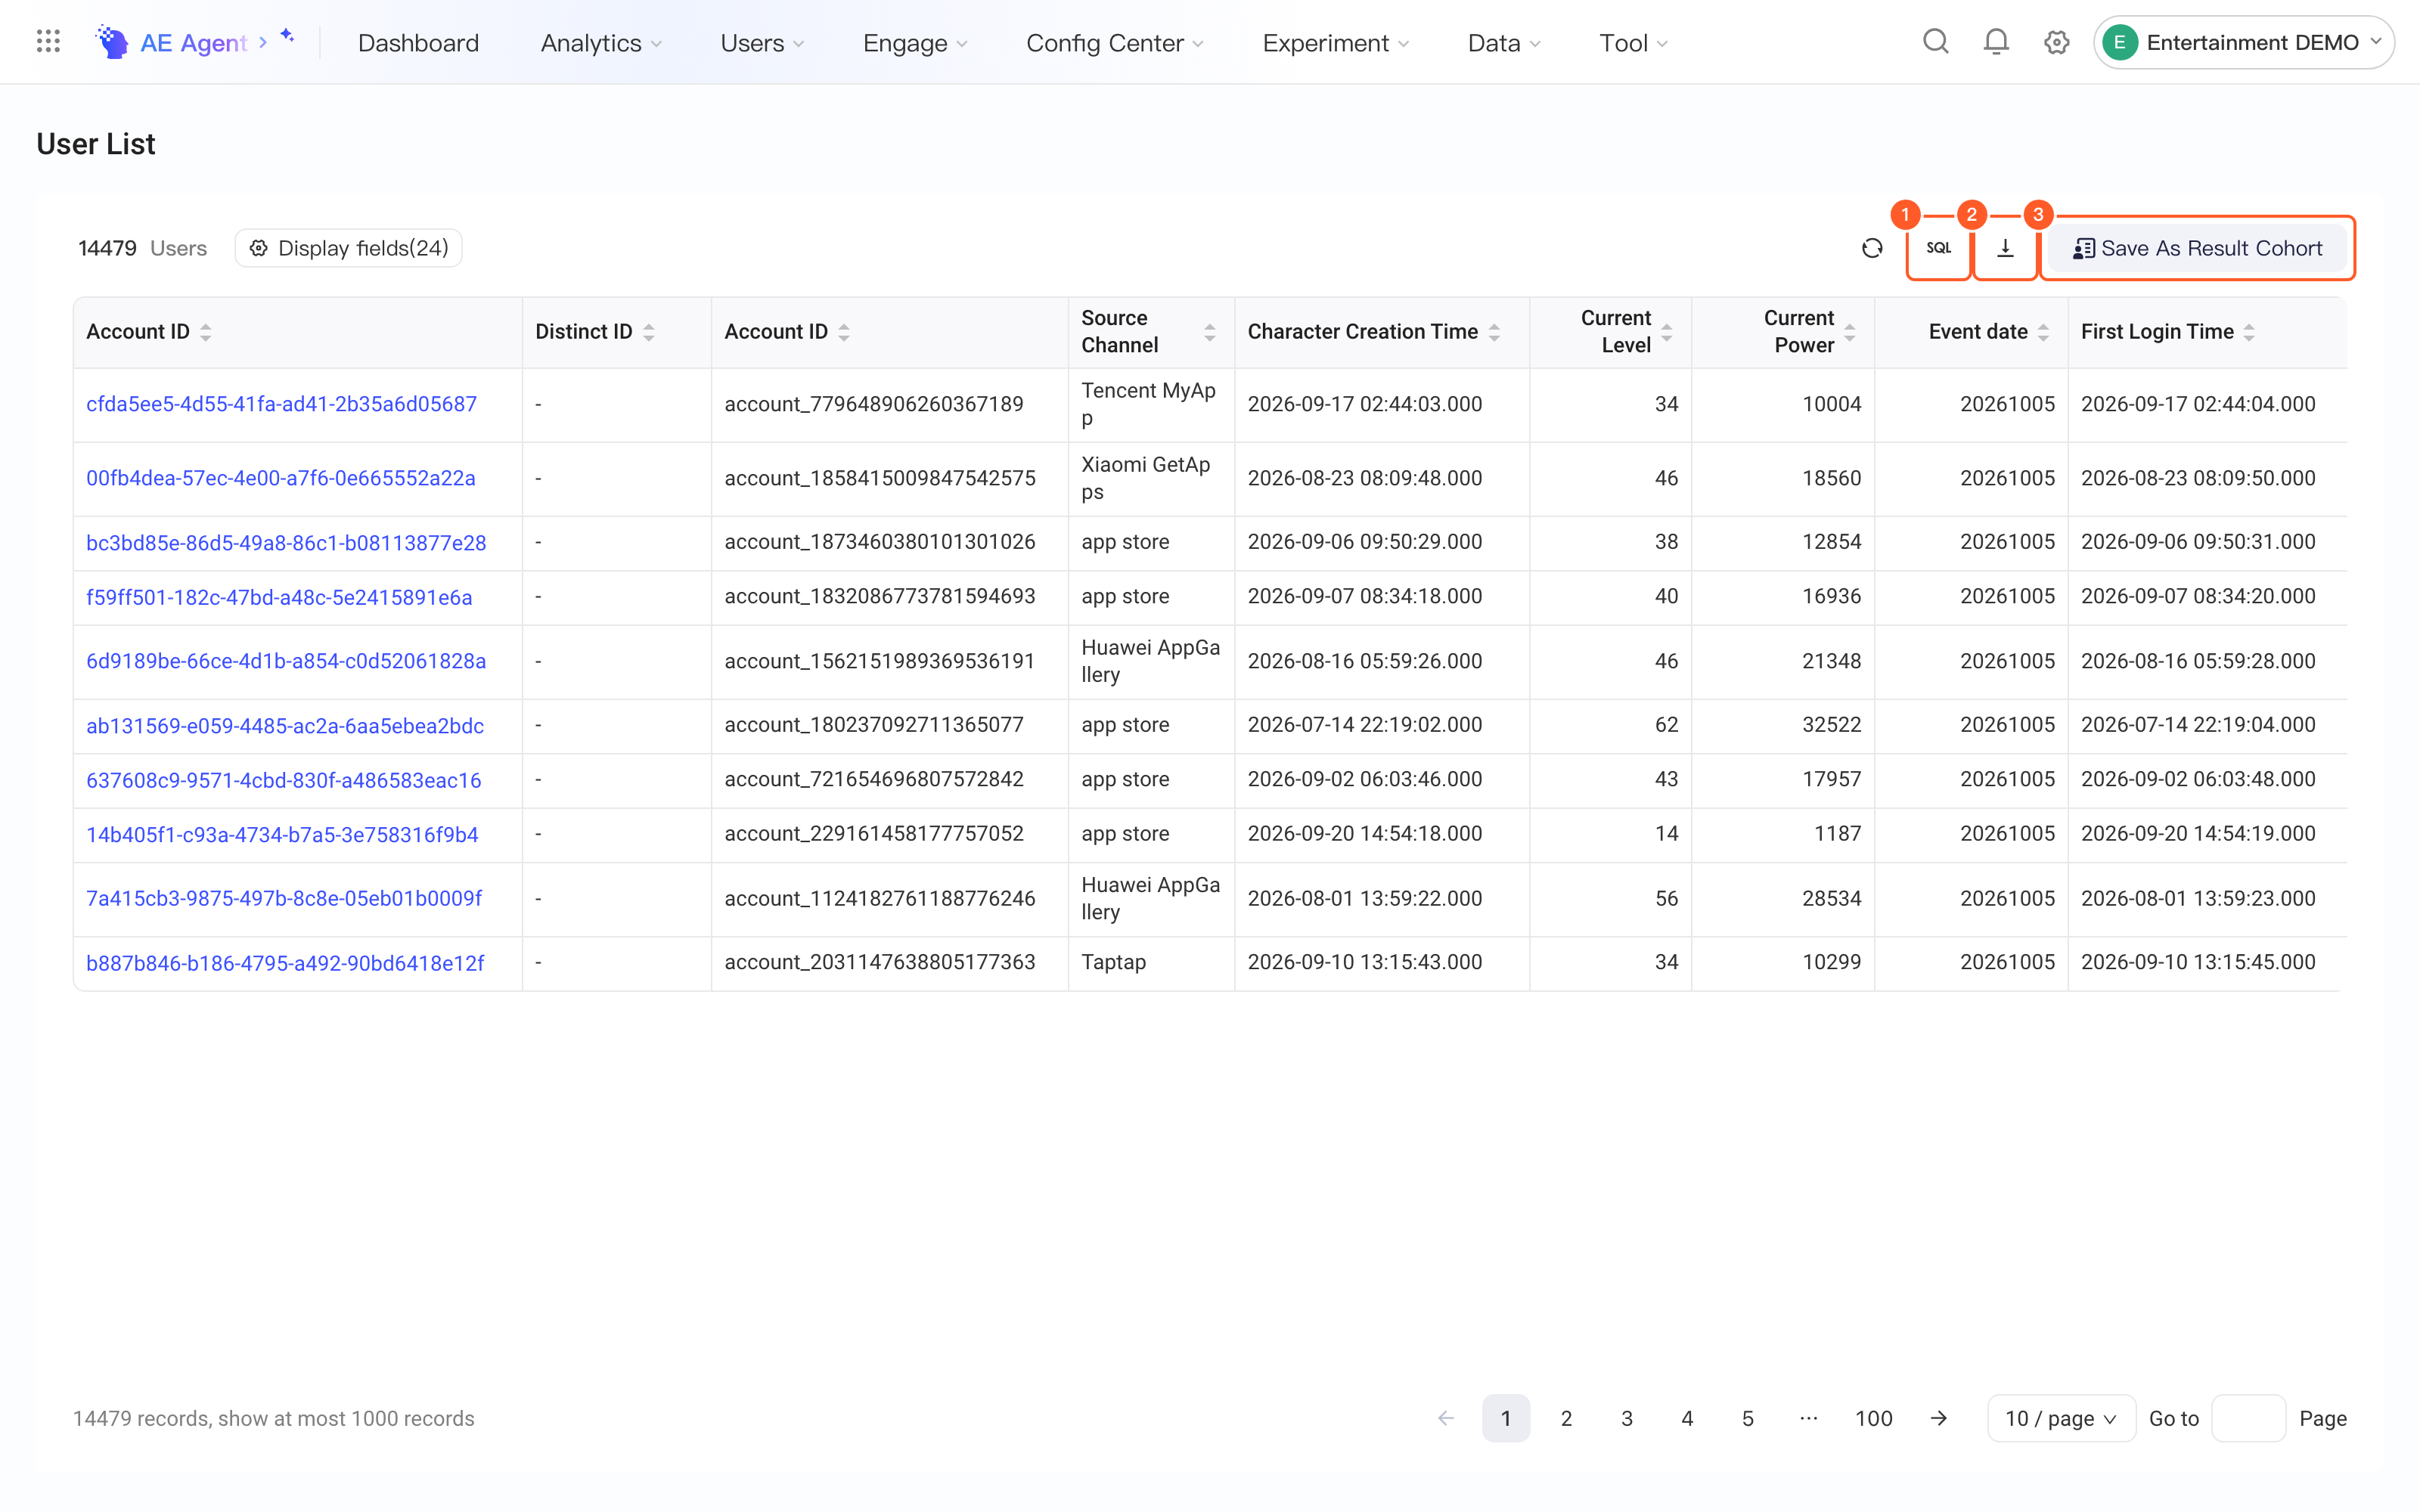
Task: Sort by Distinct ID column
Action: pos(649,332)
